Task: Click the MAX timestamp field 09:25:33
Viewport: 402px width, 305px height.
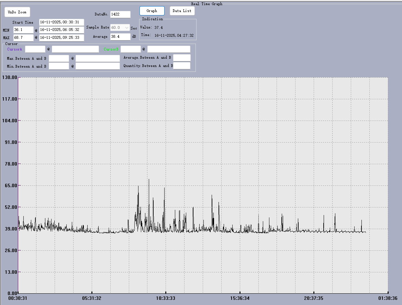Action: click(x=62, y=38)
